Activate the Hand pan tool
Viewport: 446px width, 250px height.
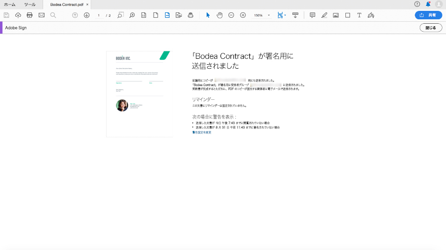click(220, 15)
